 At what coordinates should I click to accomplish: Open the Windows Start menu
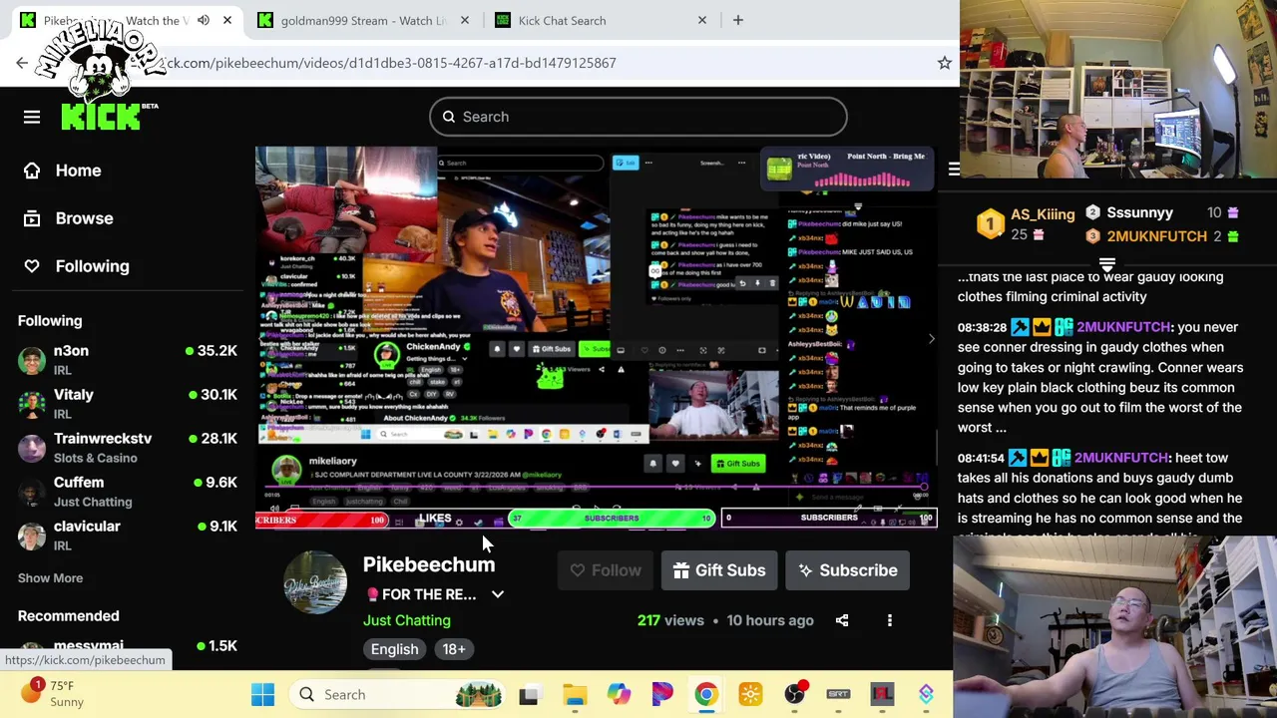coord(263,694)
